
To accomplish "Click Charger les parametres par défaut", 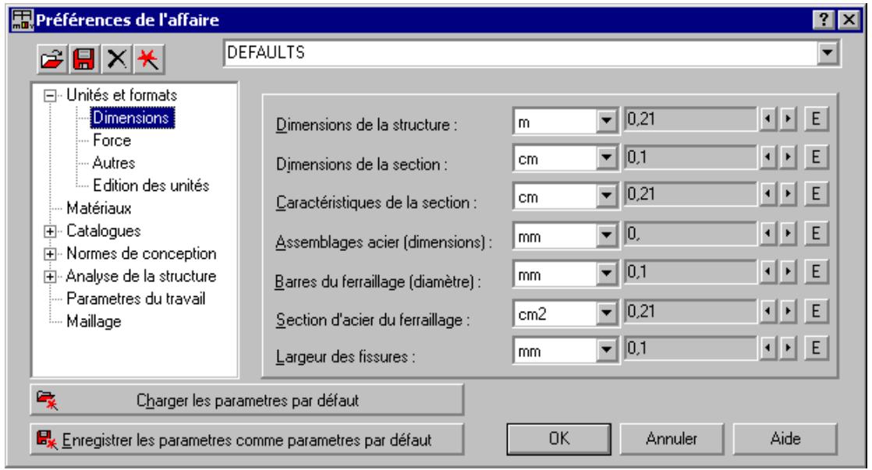I will click(x=247, y=400).
